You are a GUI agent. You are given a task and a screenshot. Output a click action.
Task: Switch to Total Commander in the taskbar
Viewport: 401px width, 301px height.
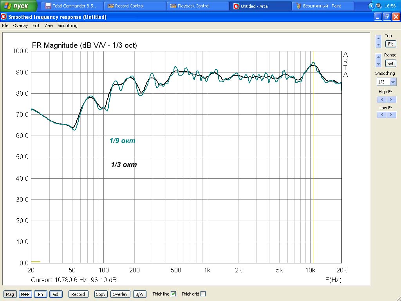(72, 6)
